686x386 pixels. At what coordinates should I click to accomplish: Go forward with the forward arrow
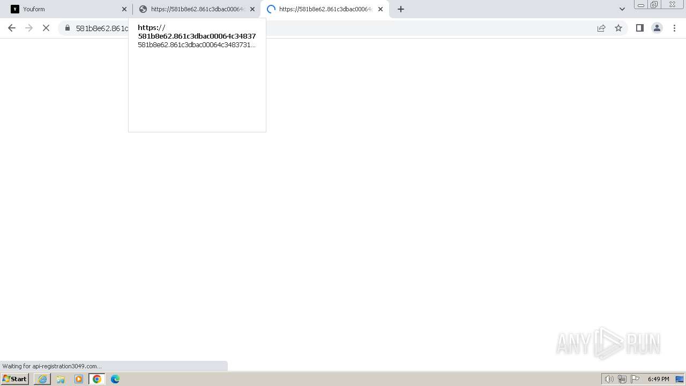tap(29, 28)
